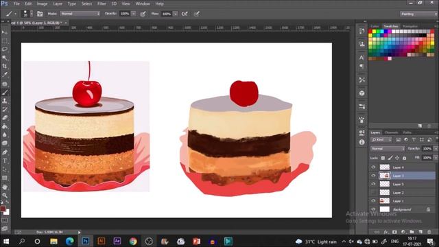The width and height of the screenshot is (439, 247).
Task: Open the brush panel toggle in options bar
Action: 40,14
